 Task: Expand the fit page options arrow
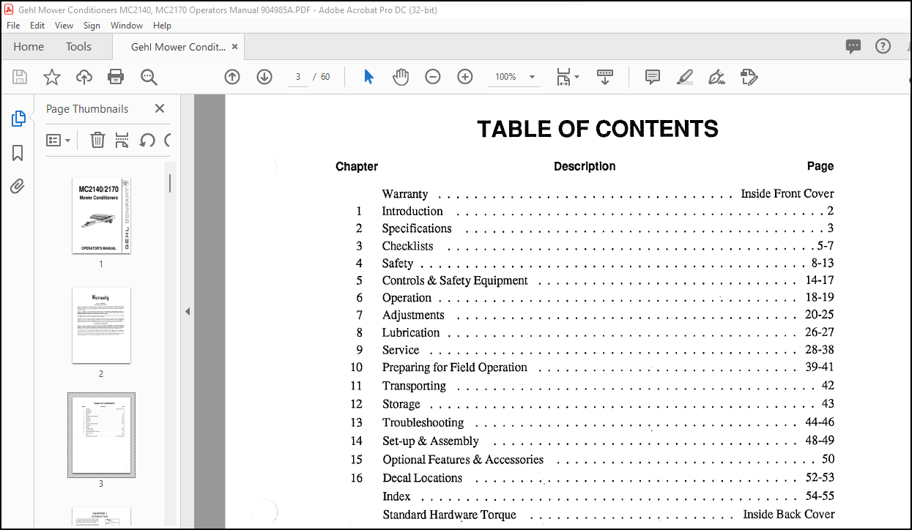pos(577,77)
